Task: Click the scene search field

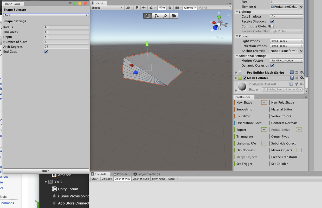Action: point(215,8)
